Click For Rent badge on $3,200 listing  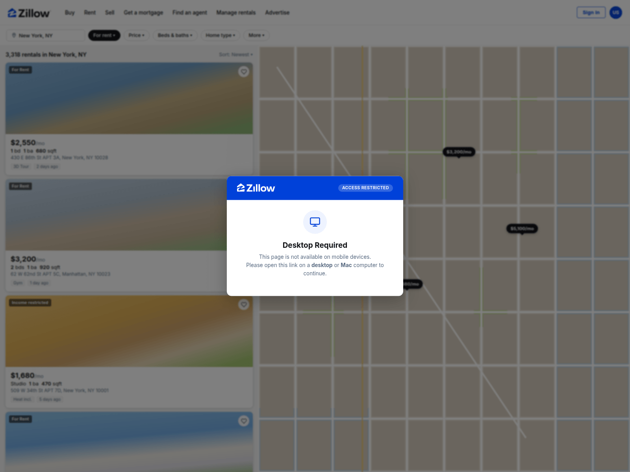tap(20, 186)
